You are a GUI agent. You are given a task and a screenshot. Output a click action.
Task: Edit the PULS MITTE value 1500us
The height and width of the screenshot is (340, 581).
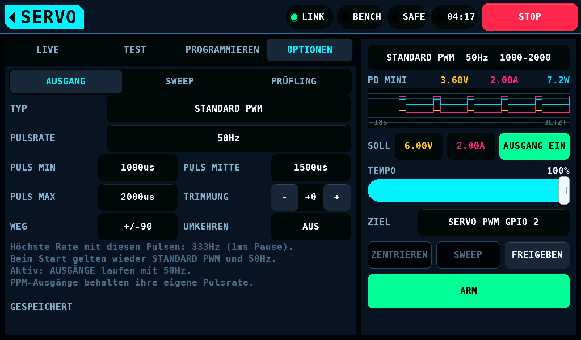[x=311, y=168]
